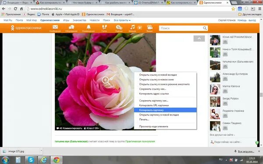Image resolution: width=263 pixels, height=164 pixels.
Task: Open the Видео camera icon
Action: (149, 28)
